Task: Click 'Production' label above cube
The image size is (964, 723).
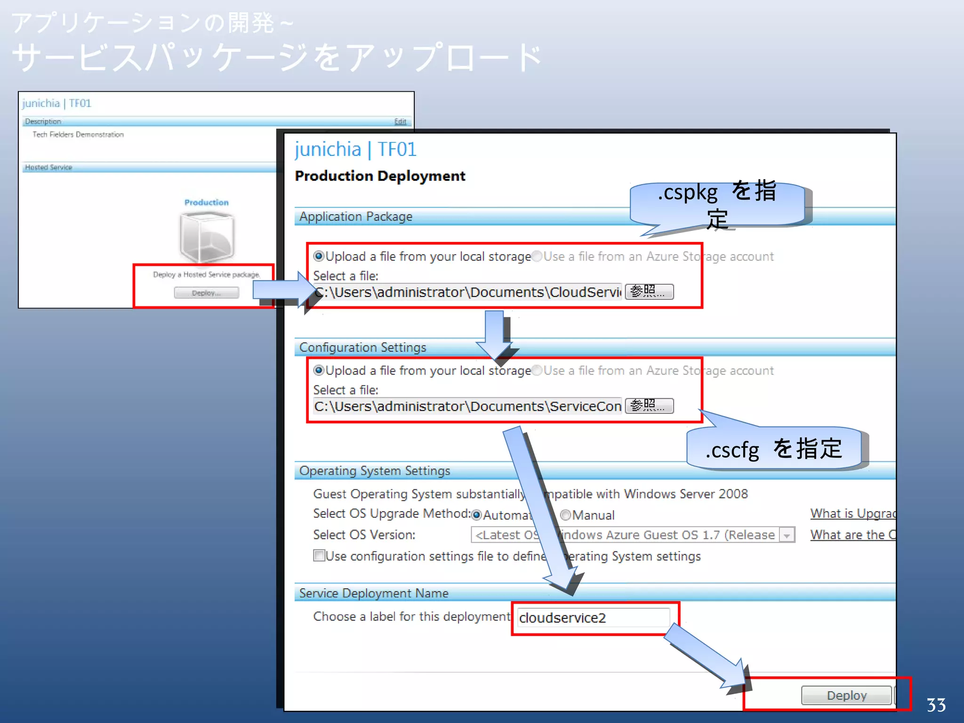Action: click(207, 202)
